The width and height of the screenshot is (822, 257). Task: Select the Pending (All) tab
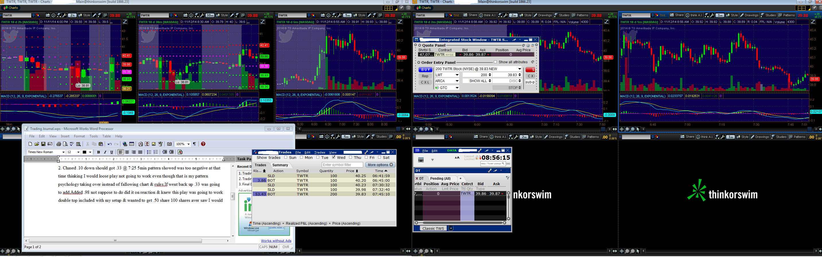click(440, 179)
